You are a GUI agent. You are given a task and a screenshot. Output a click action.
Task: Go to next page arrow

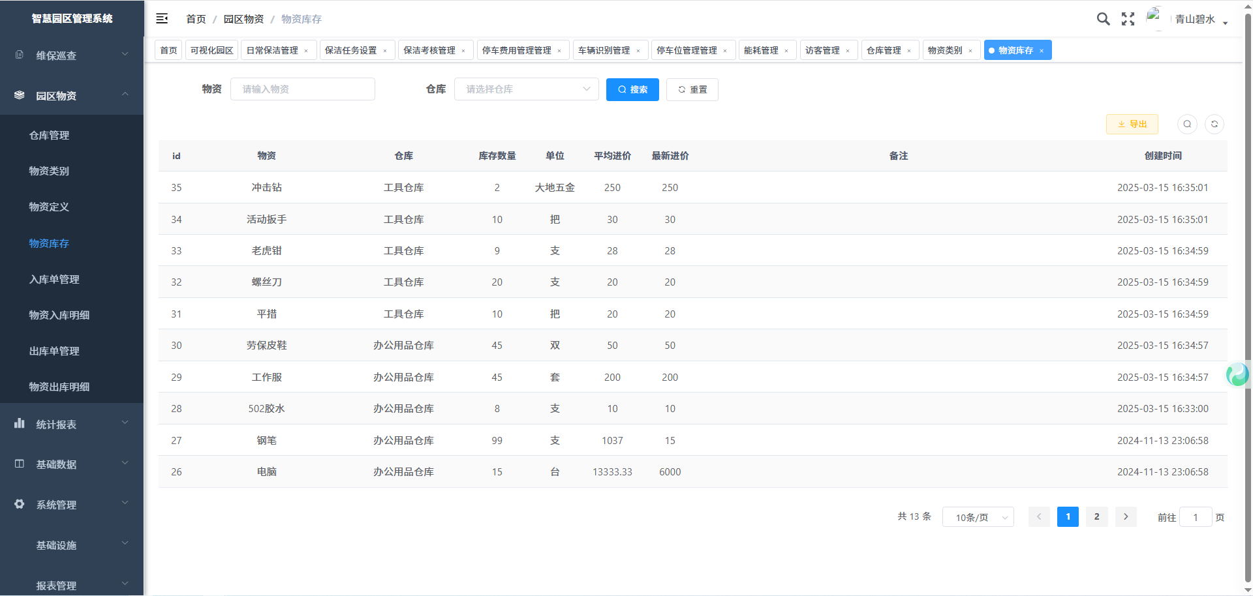tap(1126, 516)
